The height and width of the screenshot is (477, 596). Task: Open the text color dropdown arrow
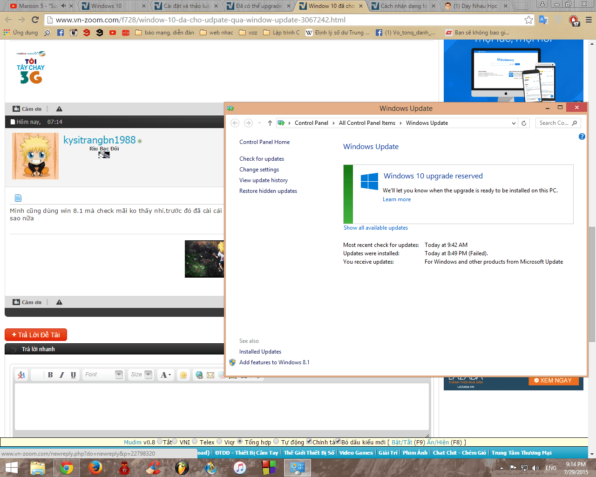pyautogui.click(x=170, y=375)
